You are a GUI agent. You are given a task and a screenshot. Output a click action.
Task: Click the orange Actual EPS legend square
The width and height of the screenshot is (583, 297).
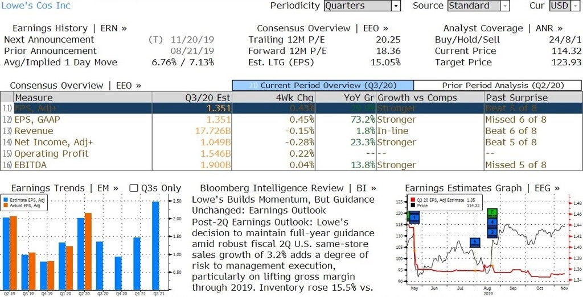coord(5,206)
